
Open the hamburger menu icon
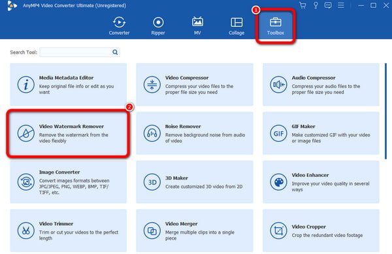(x=341, y=5)
